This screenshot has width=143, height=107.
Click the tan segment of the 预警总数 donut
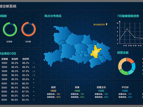point(121,64)
